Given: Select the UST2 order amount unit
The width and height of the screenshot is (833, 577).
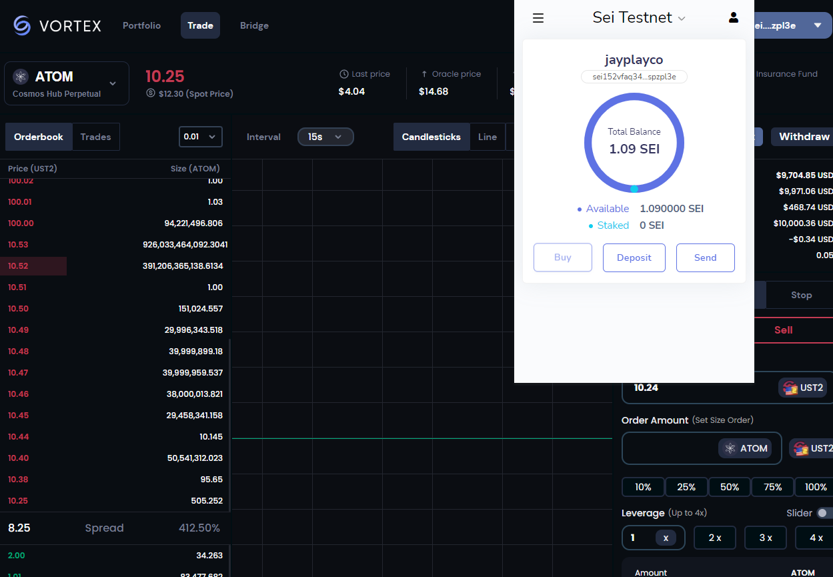Looking at the screenshot, I should tap(811, 448).
